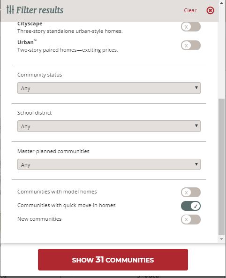226x278 pixels.
Task: Click the Show 31 Communities button
Action: (x=113, y=260)
